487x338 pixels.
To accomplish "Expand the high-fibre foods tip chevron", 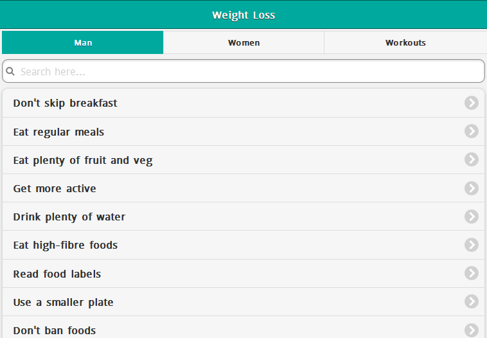I will (472, 245).
